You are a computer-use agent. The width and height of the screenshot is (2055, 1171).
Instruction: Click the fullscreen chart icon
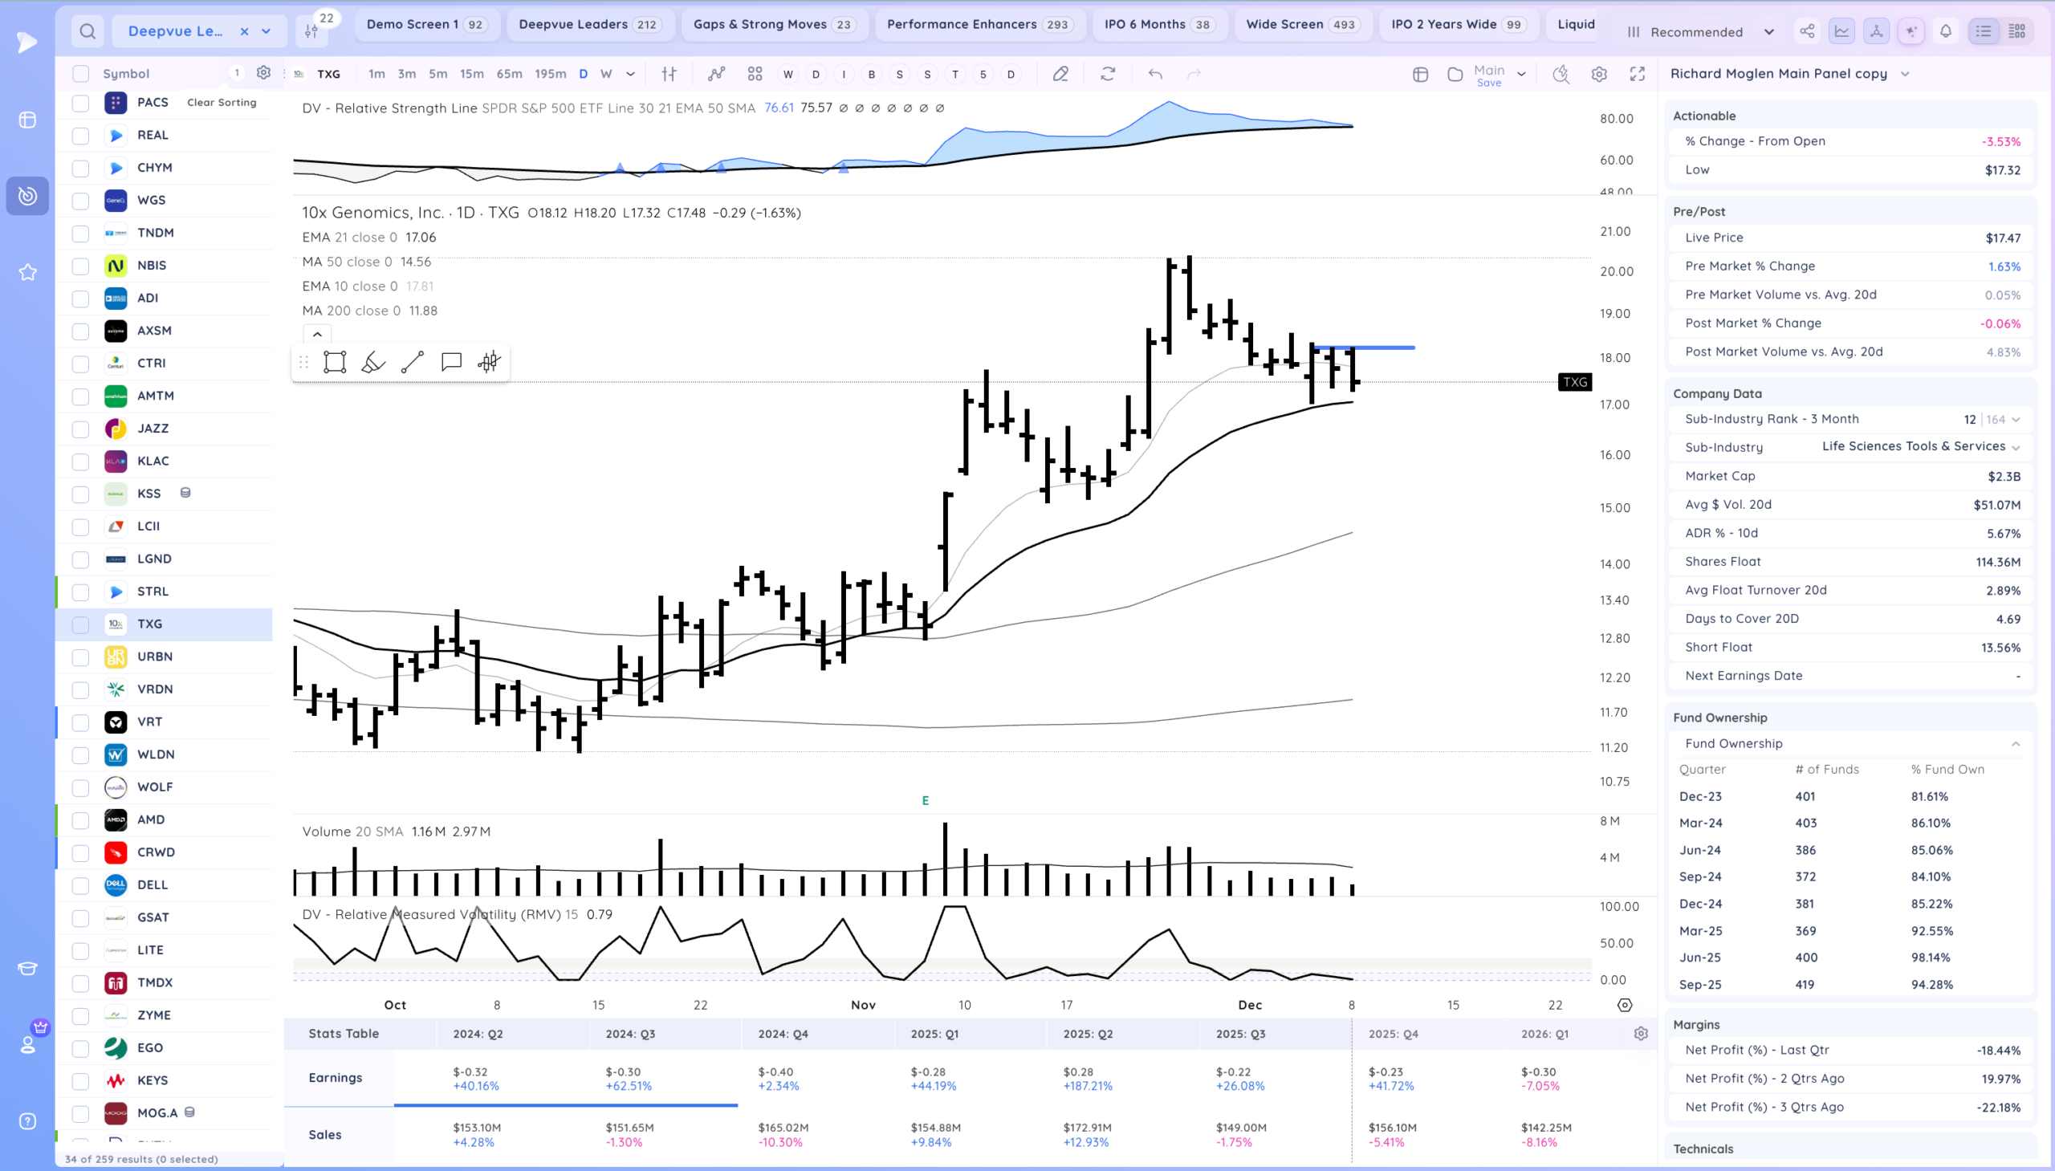click(x=1637, y=74)
